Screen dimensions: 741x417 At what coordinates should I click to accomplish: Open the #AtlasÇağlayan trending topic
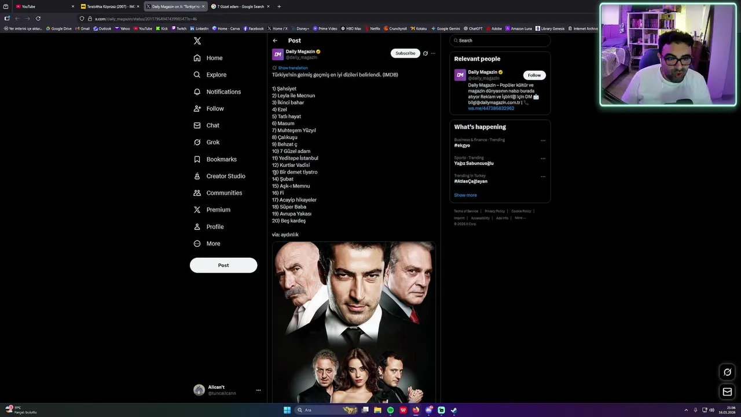pyautogui.click(x=471, y=181)
